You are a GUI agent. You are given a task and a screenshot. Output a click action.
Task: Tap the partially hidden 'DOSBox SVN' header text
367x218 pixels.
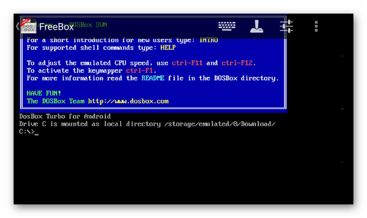(88, 25)
